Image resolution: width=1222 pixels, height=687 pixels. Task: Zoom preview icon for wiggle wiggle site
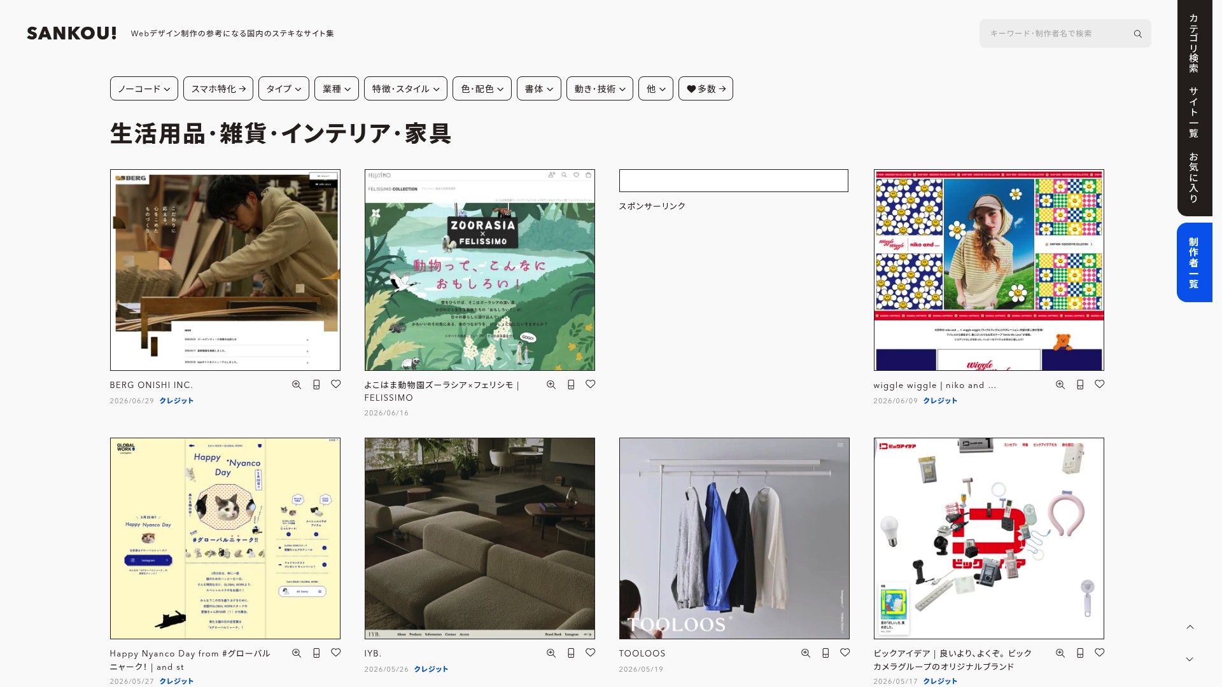[1060, 385]
